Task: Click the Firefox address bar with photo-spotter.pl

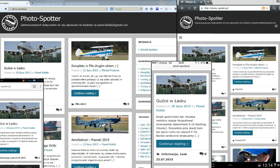Action: click(x=55, y=9)
